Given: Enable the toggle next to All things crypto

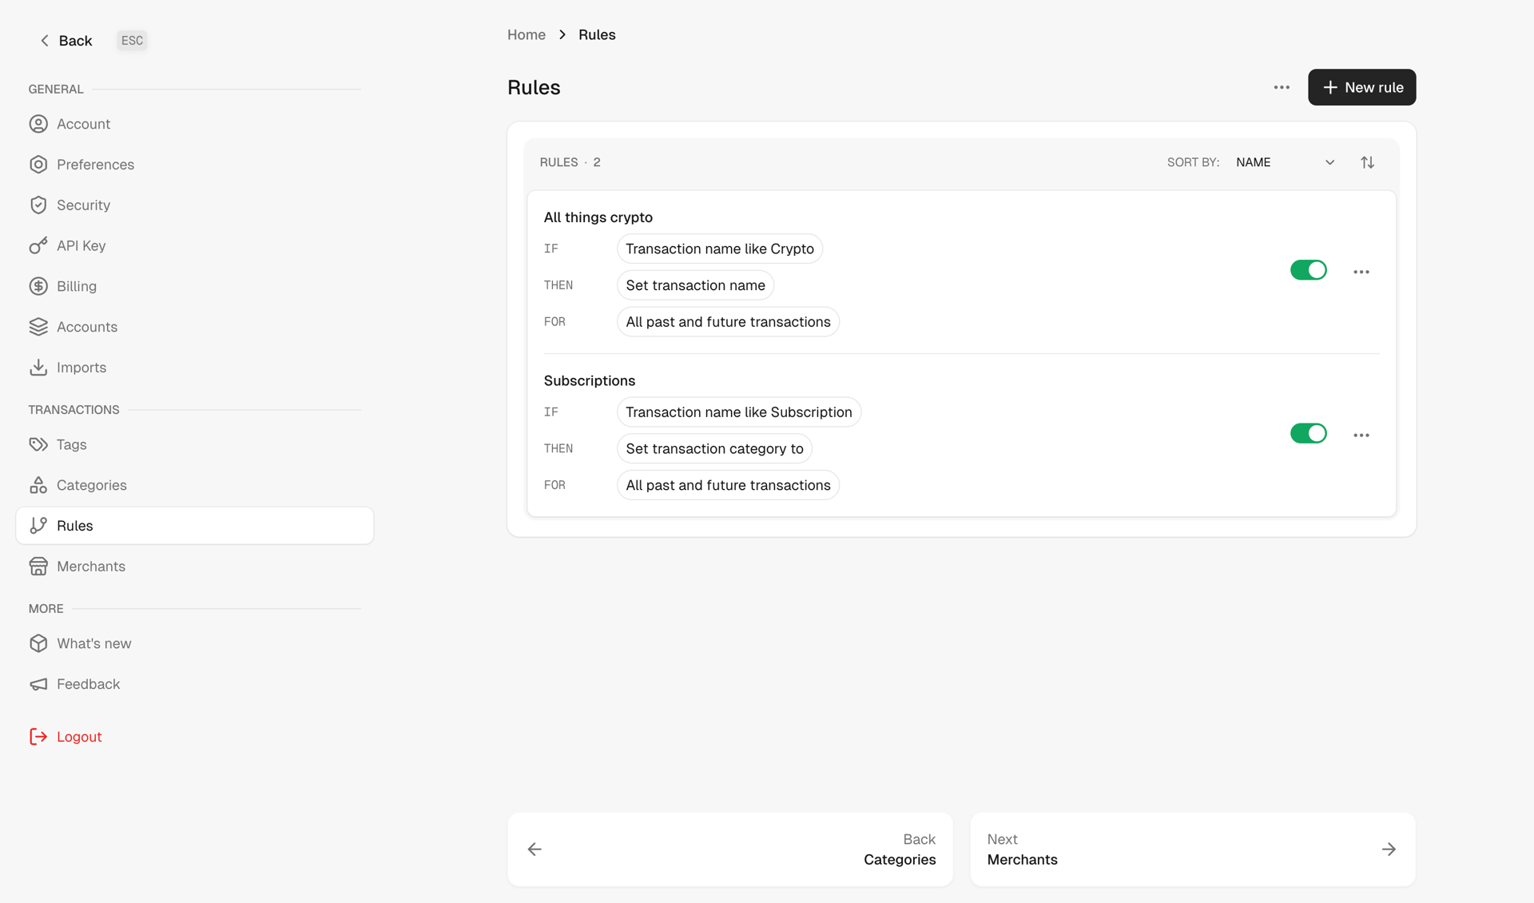Looking at the screenshot, I should (x=1308, y=270).
